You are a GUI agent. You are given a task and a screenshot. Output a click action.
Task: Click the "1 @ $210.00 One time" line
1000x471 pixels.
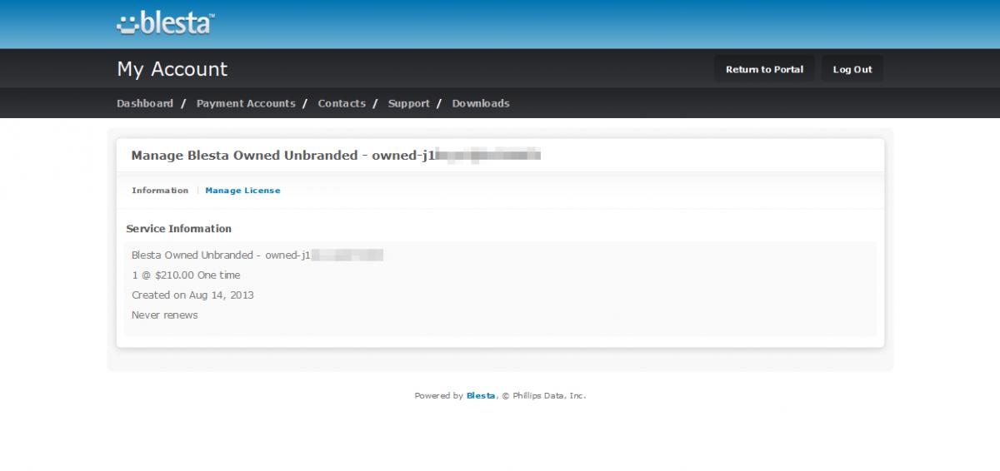(x=186, y=275)
